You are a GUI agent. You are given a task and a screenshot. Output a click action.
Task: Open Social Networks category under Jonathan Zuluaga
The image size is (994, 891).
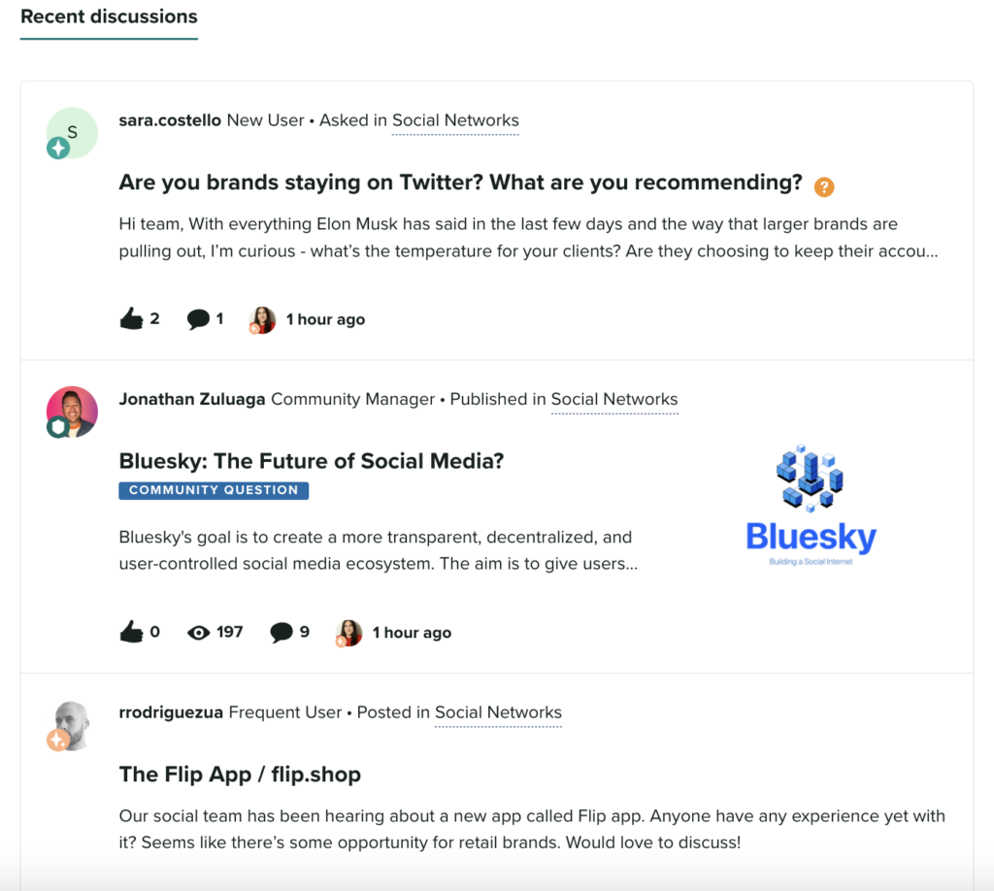coord(614,399)
